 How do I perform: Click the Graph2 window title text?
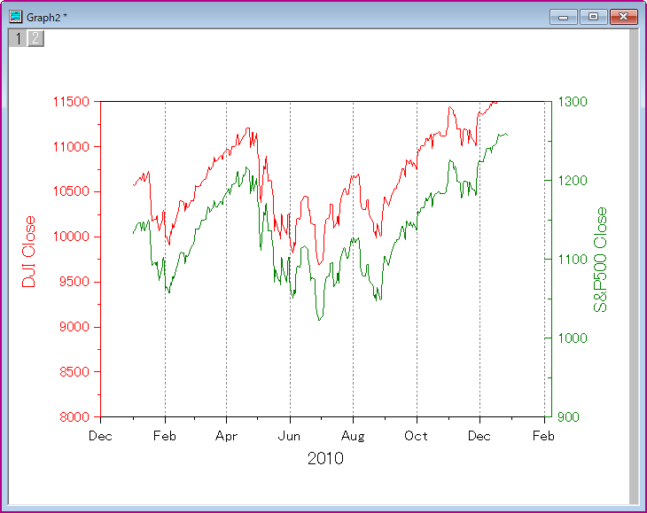(x=47, y=18)
